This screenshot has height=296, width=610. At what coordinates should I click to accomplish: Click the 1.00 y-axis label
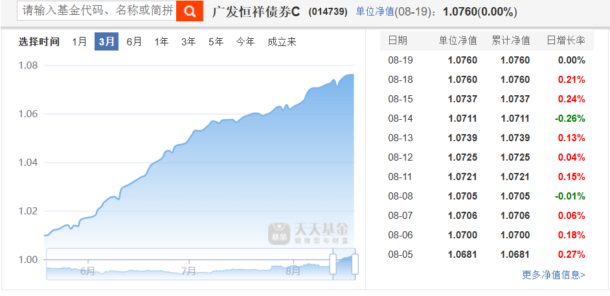coord(28,260)
